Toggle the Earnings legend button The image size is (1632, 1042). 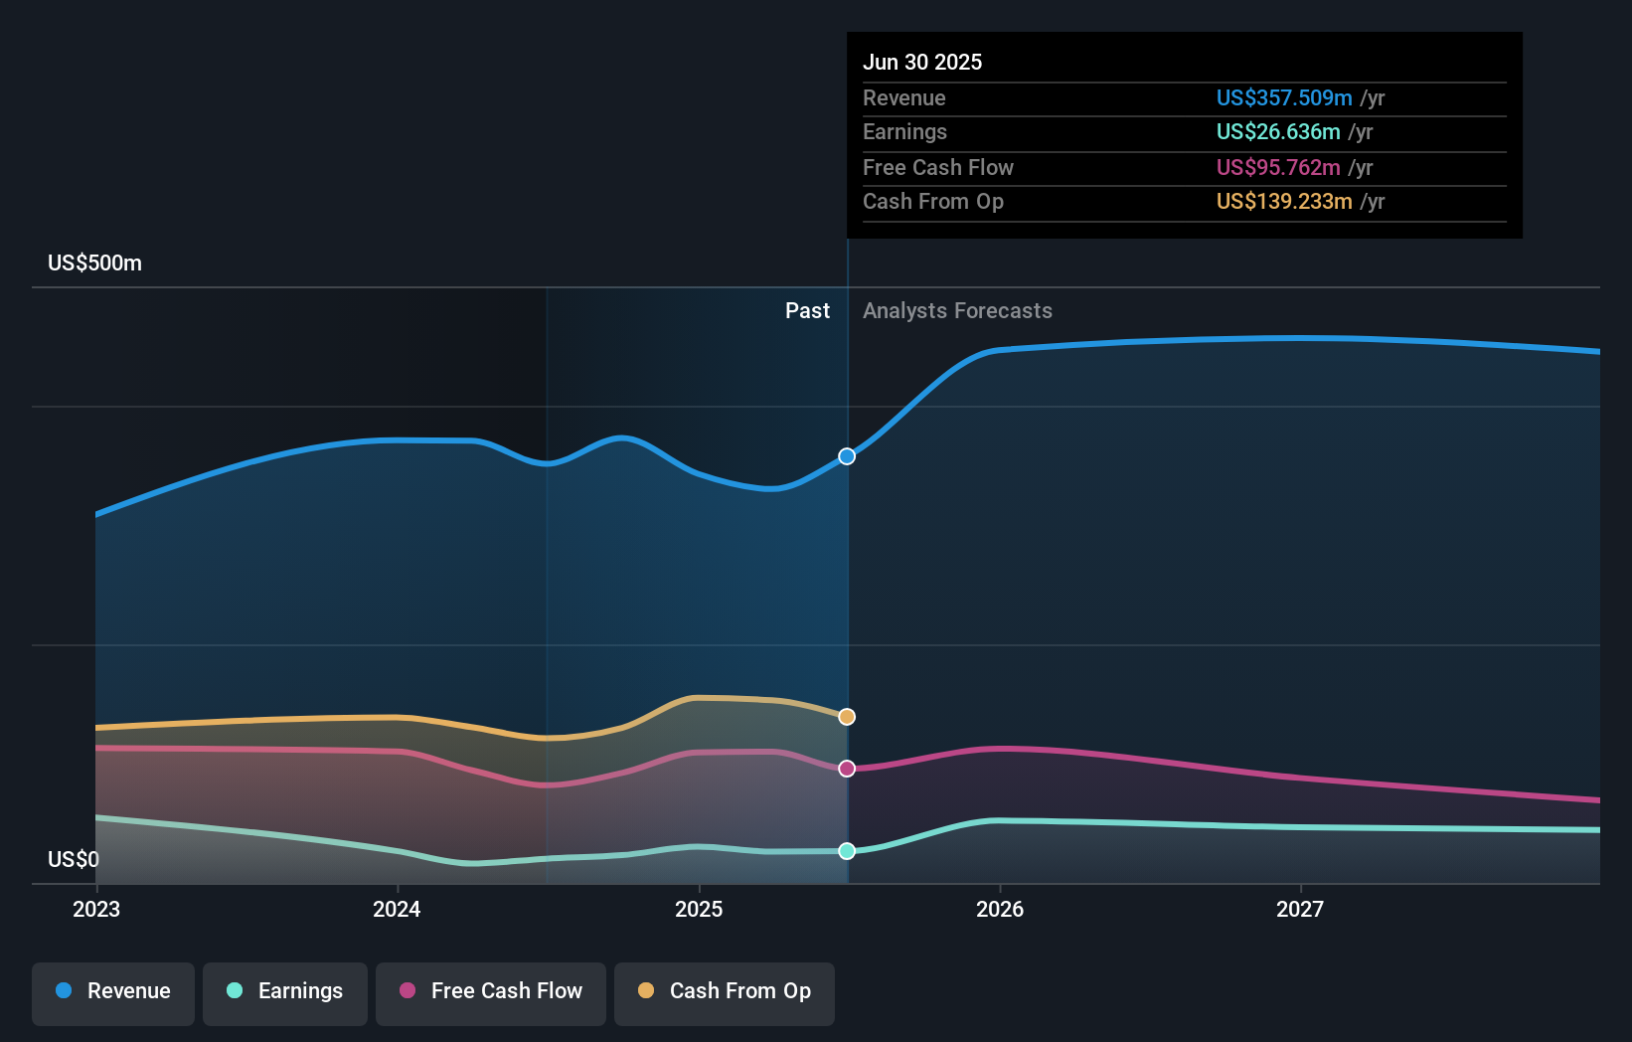pos(285,992)
